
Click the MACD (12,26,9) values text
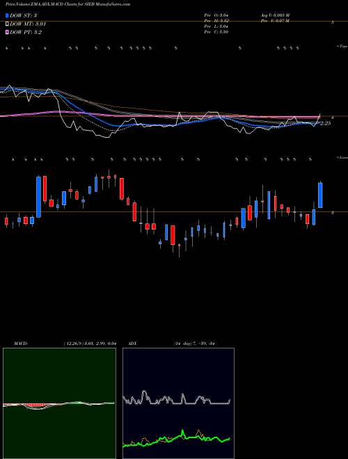pyautogui.click(x=90, y=344)
